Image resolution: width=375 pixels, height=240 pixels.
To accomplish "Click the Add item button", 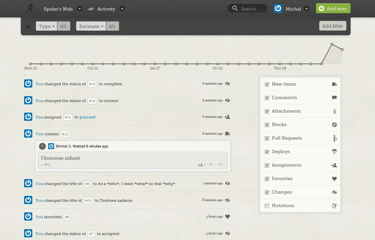I will pos(333,8).
